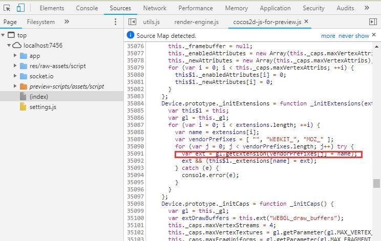The width and height of the screenshot is (381, 241).
Task: Select the app folder
Action: [35, 56]
